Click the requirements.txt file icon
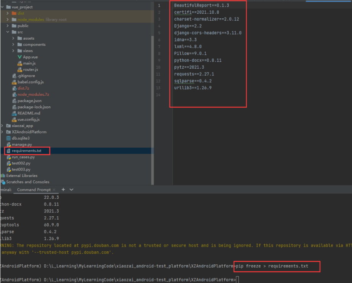 click(8, 151)
